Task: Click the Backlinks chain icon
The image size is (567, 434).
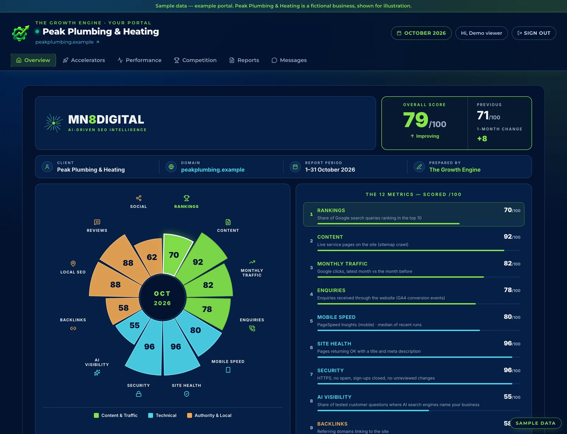Action: [73, 328]
